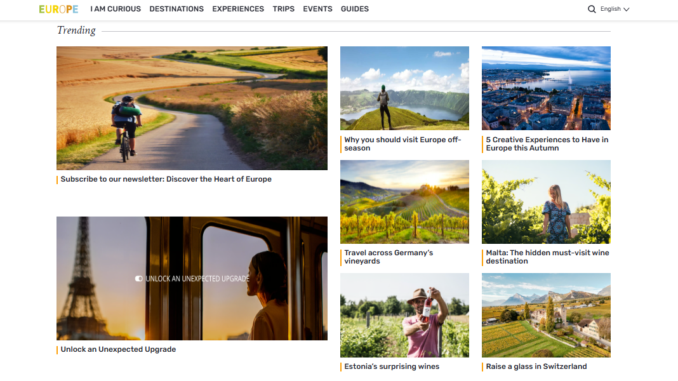The image size is (678, 381).
Task: Click the EUROPE logo in the header
Action: (x=58, y=9)
